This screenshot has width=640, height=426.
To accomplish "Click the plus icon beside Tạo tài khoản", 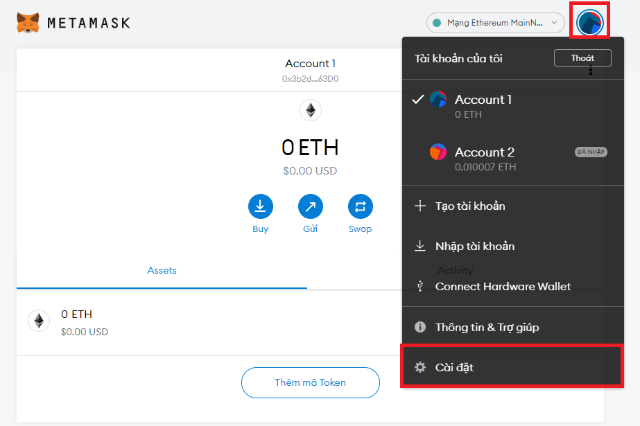I will click(420, 206).
